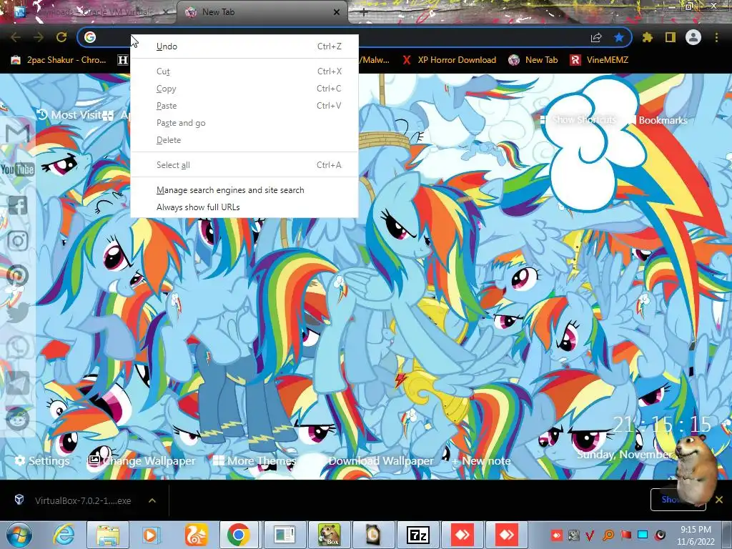This screenshot has width=732, height=549.
Task: Open the Gmail sidebar icon
Action: coord(18,134)
